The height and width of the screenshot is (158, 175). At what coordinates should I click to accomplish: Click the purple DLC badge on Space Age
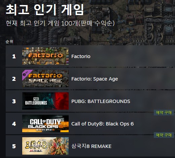click(27, 74)
